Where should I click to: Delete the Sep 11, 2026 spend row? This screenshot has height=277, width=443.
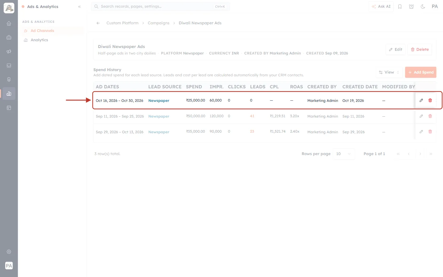430,116
